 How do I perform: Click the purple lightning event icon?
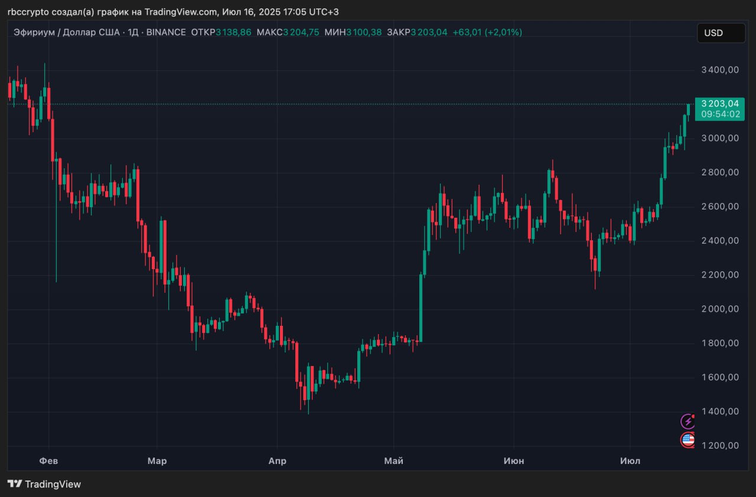(688, 421)
